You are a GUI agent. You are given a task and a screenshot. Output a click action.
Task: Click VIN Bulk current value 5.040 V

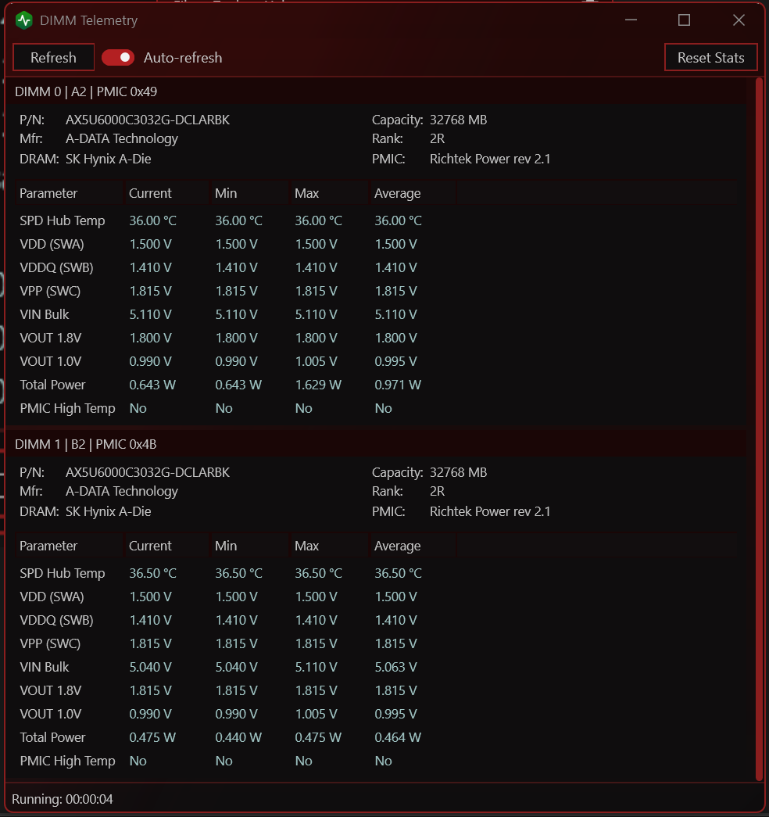151,668
